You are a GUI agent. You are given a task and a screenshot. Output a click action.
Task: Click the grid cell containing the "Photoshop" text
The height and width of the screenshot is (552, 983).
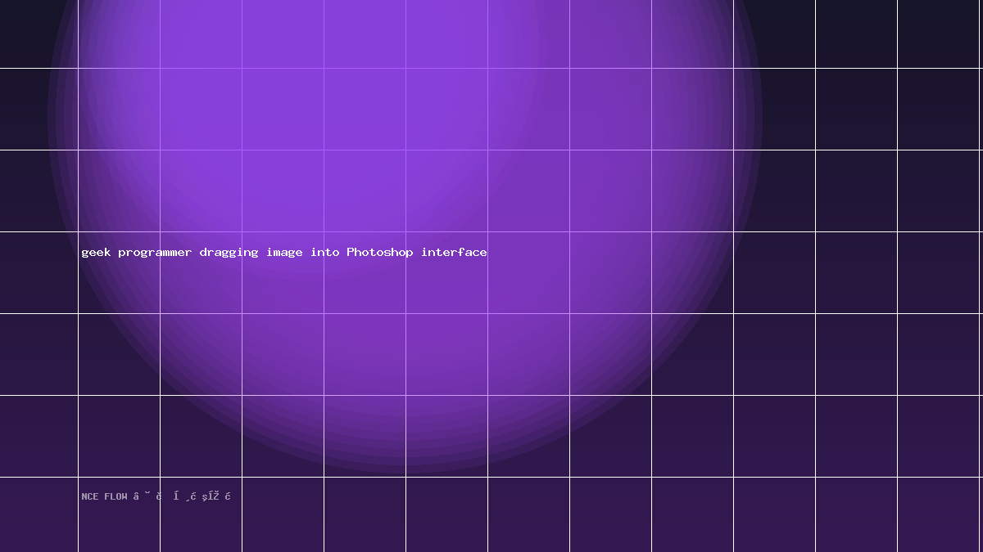pos(365,272)
